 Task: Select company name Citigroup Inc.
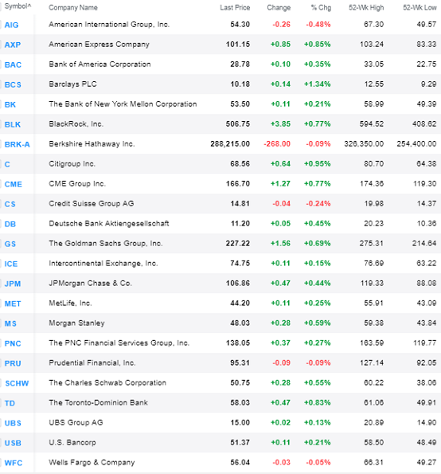(x=72, y=164)
